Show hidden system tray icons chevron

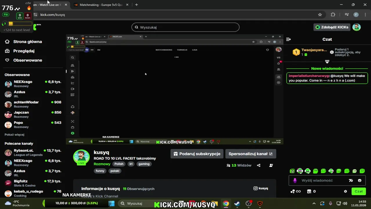pyautogui.click(x=314, y=203)
